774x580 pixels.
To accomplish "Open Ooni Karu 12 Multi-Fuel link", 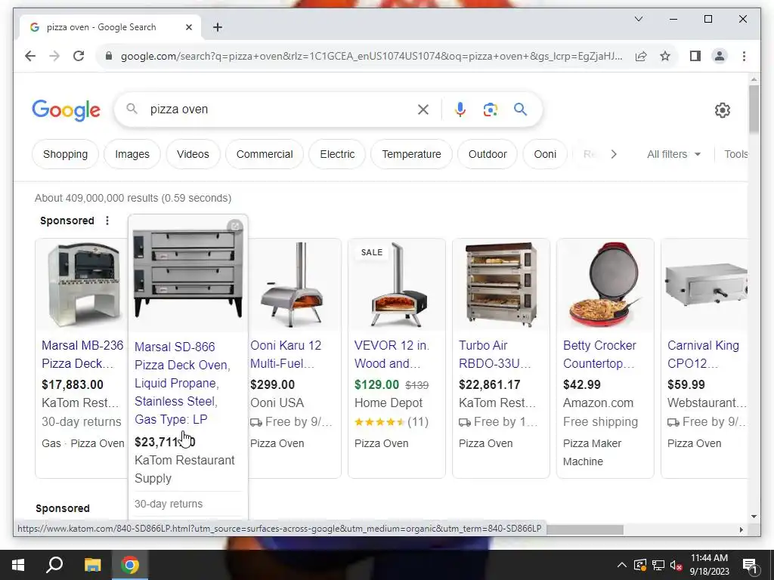I will pyautogui.click(x=285, y=355).
